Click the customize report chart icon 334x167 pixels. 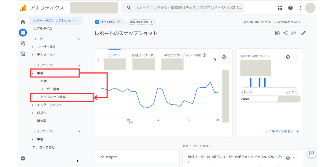coord(277,33)
